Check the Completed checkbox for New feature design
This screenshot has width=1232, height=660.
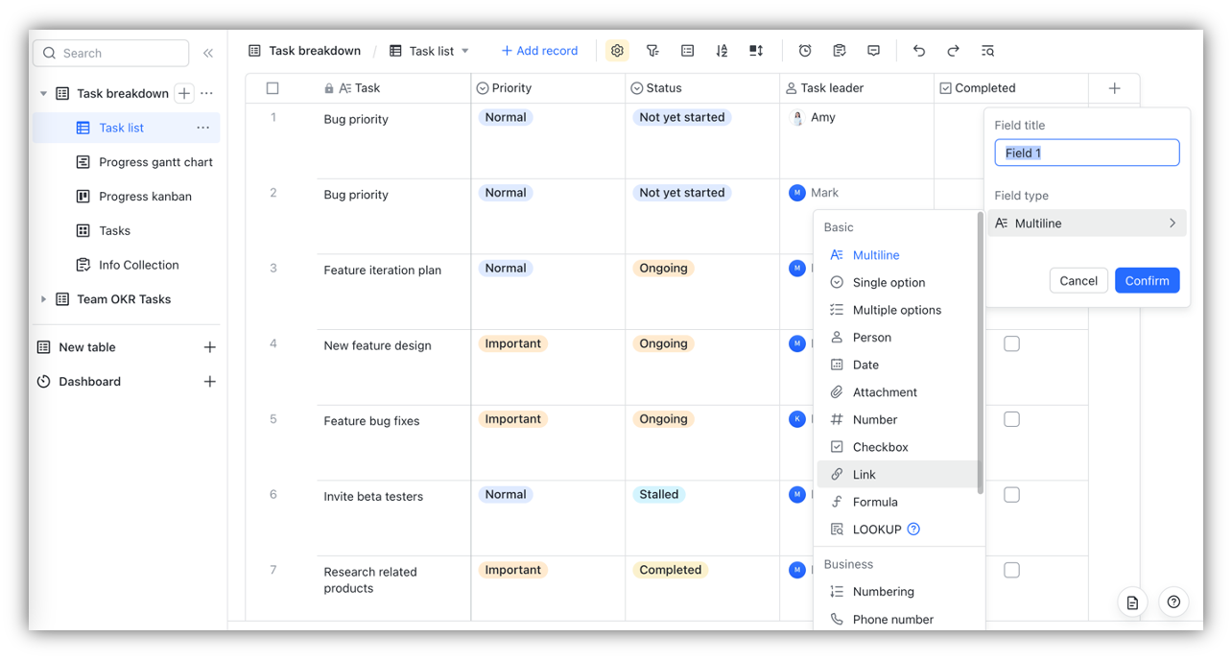click(x=1011, y=342)
